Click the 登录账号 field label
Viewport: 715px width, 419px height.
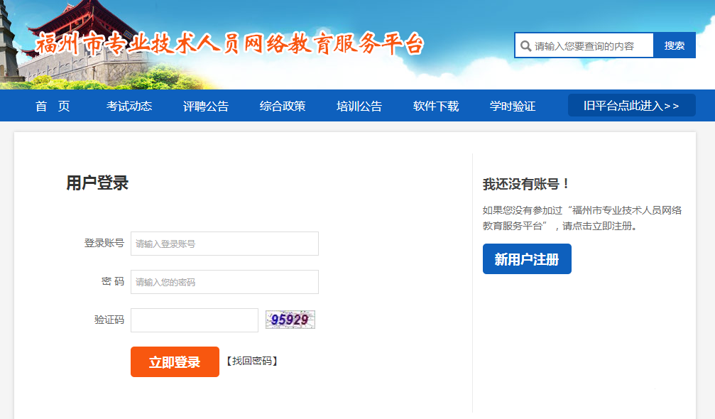104,244
